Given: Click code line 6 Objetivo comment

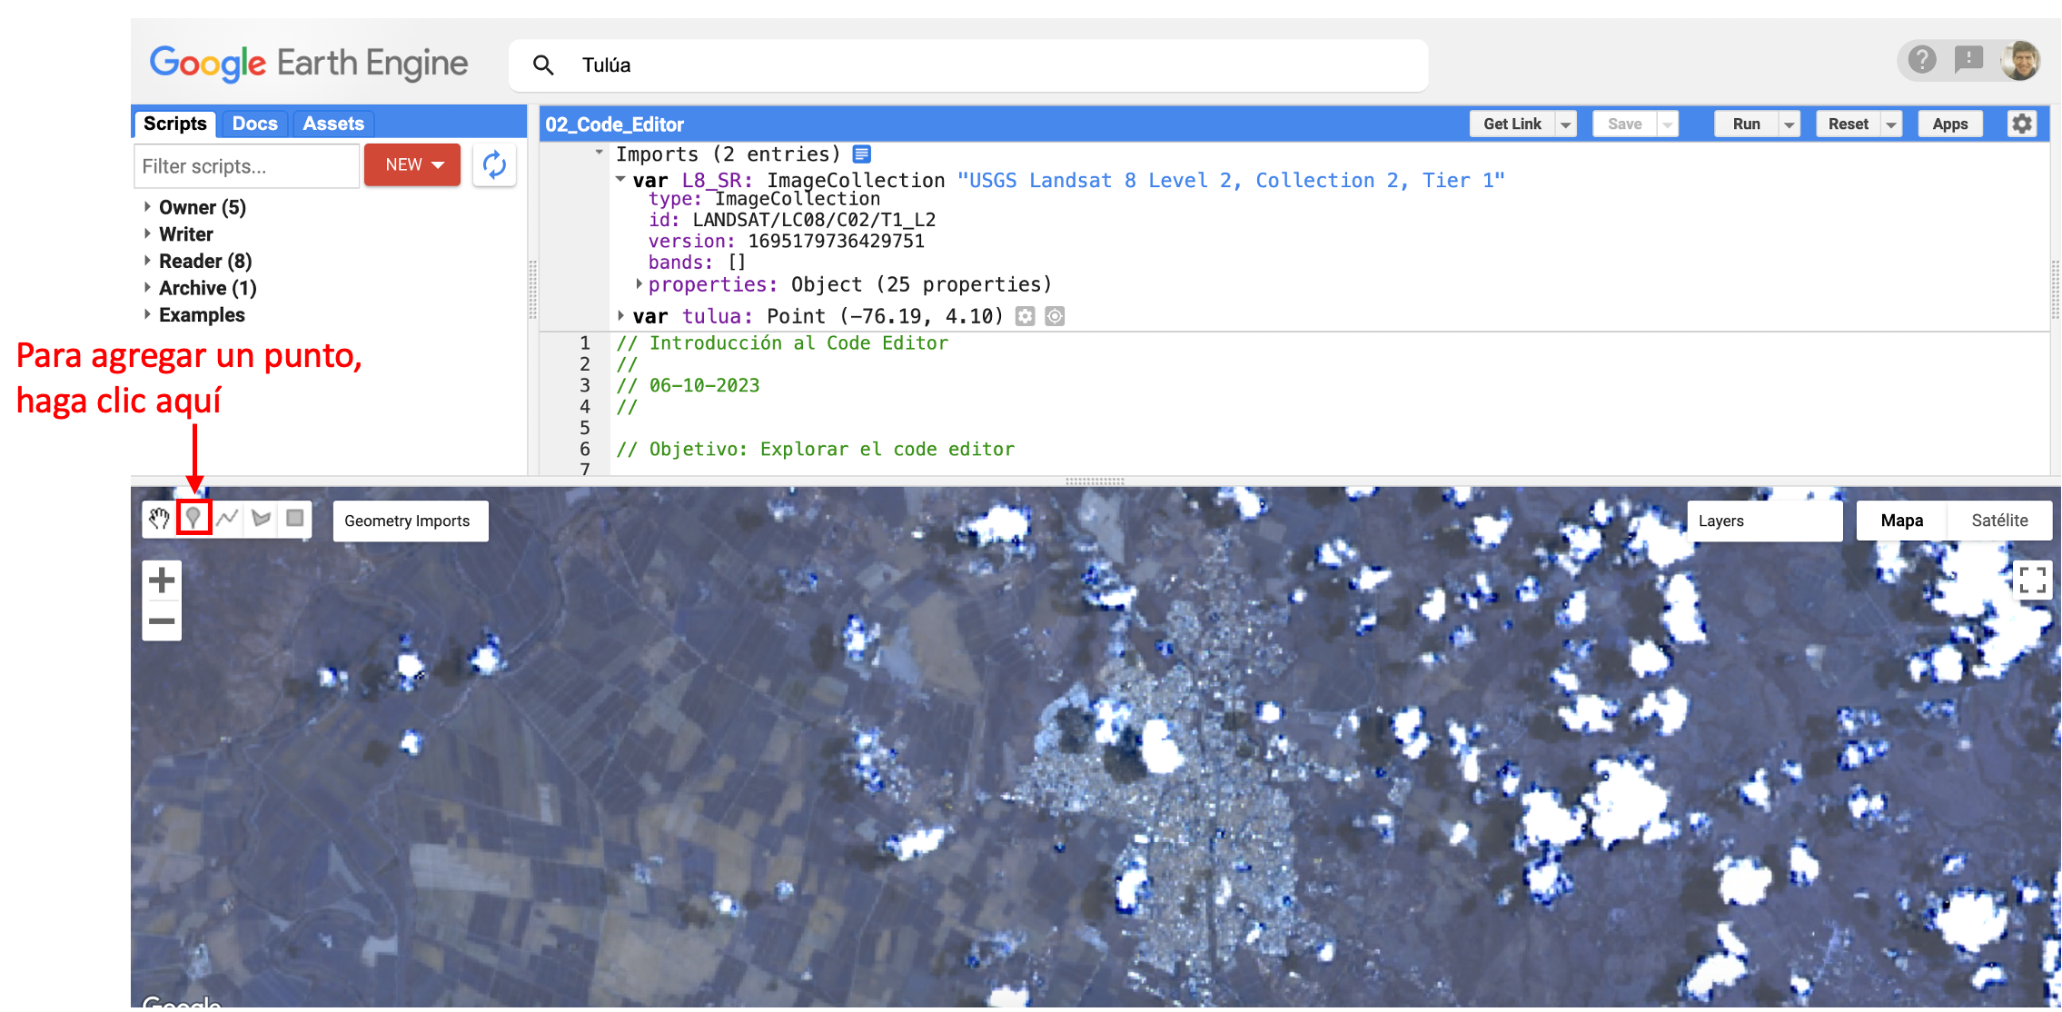Looking at the screenshot, I should point(815,450).
